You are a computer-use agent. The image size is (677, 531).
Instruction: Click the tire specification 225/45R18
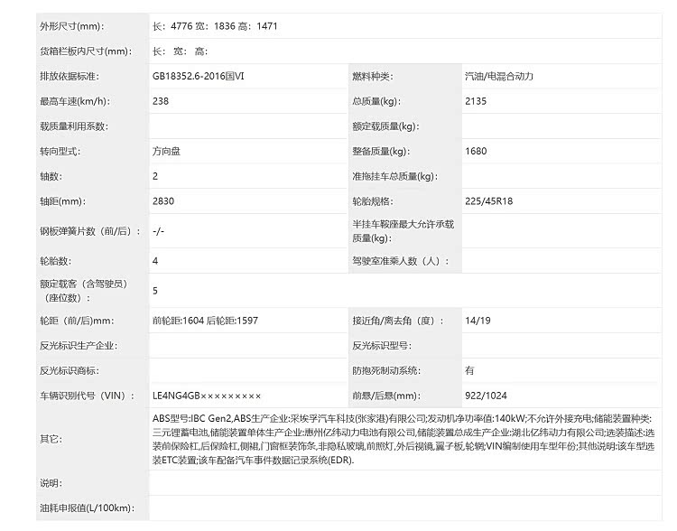pyautogui.click(x=488, y=201)
